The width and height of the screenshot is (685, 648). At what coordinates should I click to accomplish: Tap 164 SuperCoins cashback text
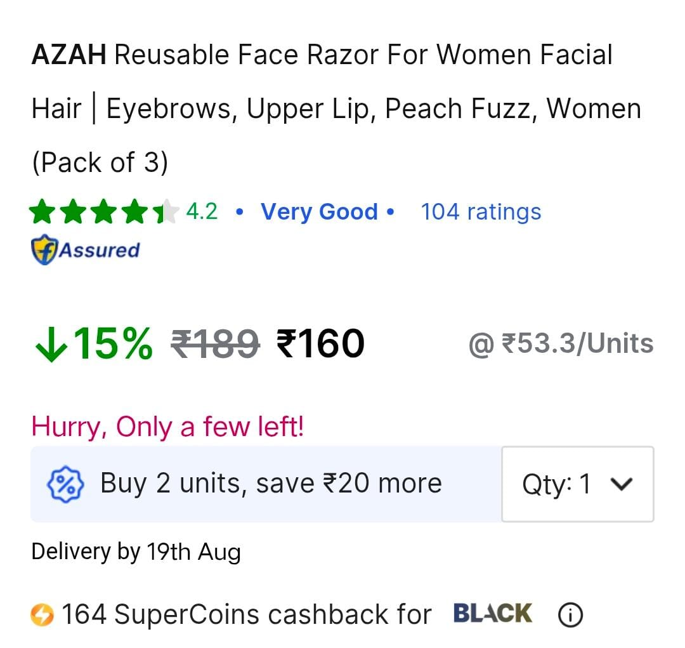coord(246,614)
